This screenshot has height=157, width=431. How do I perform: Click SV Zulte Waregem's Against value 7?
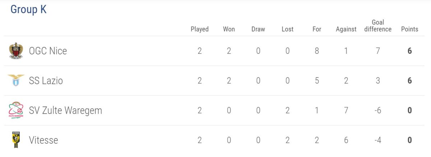[x=346, y=110]
